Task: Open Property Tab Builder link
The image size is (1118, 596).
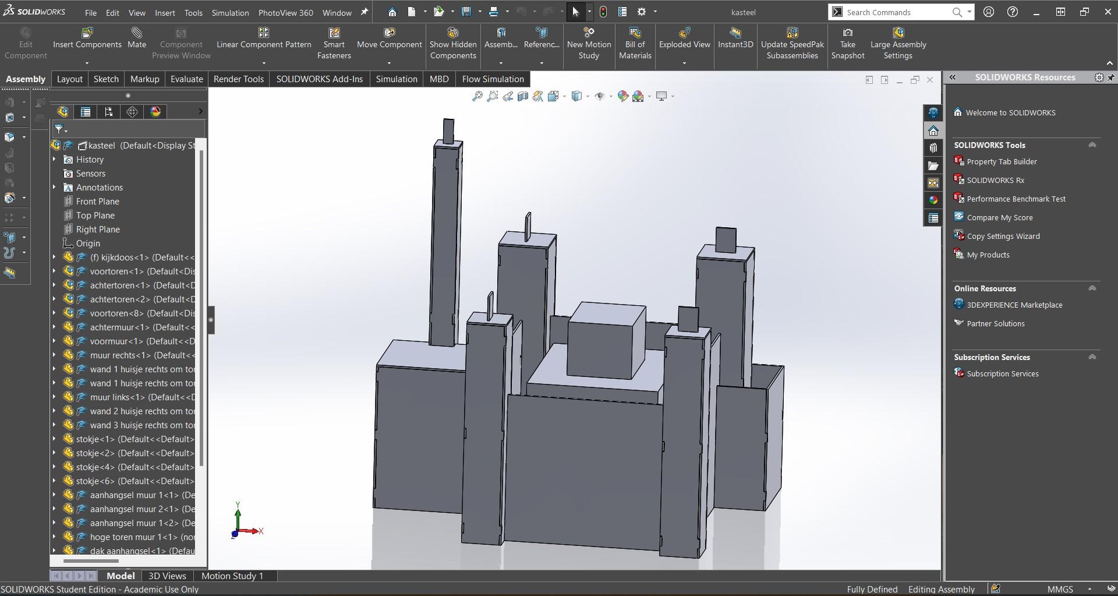Action: pos(1002,161)
